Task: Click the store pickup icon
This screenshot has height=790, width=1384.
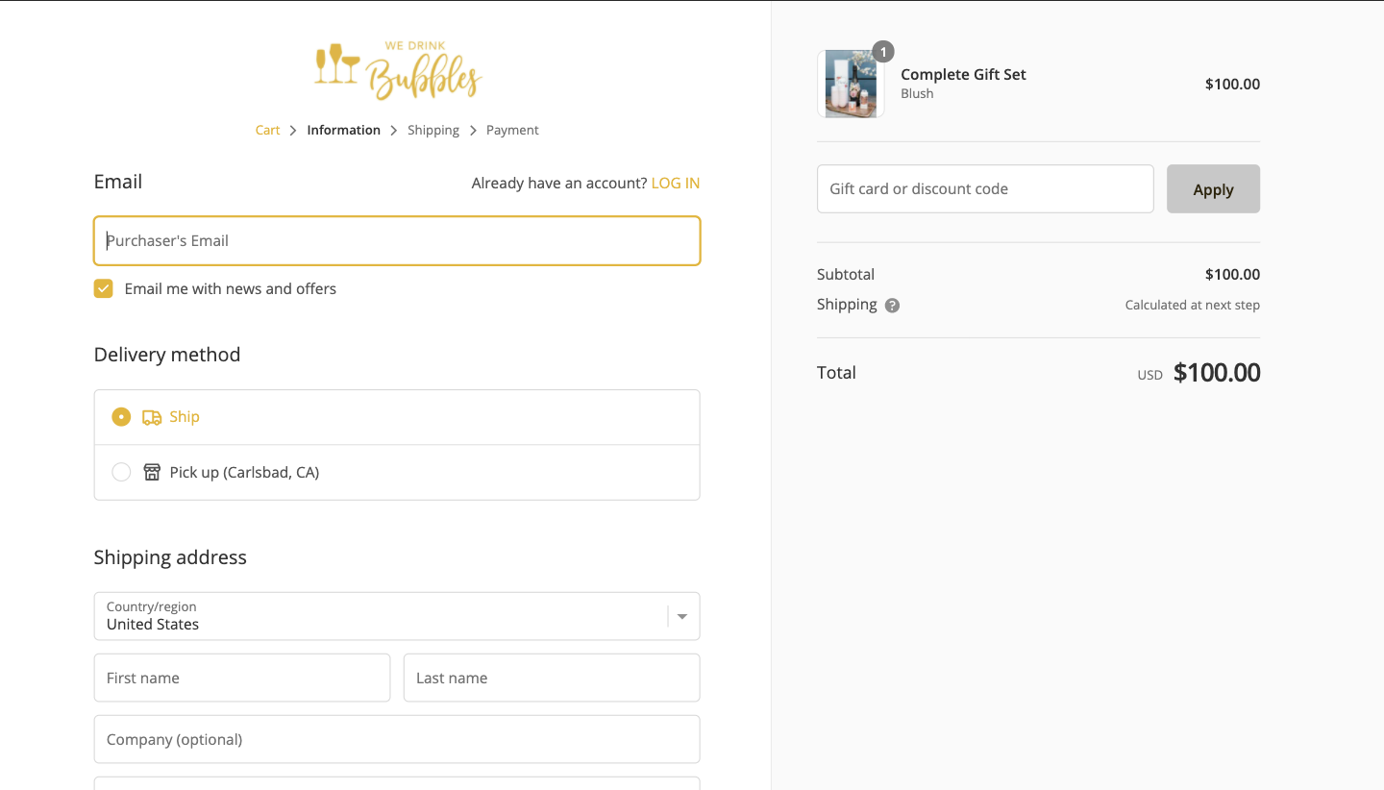Action: [x=152, y=472]
